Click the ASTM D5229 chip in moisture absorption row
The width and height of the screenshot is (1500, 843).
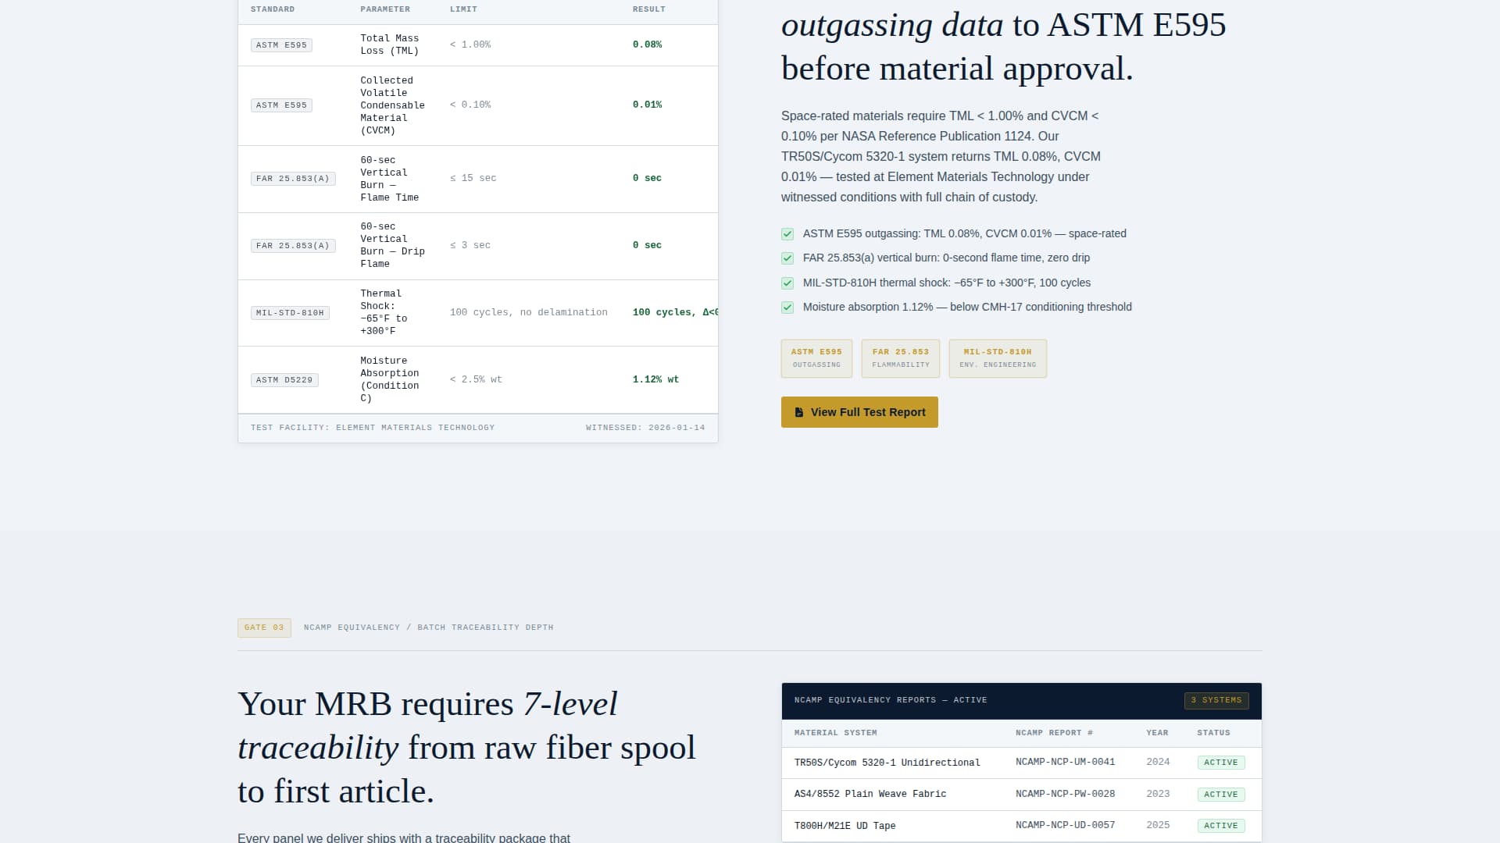point(284,379)
